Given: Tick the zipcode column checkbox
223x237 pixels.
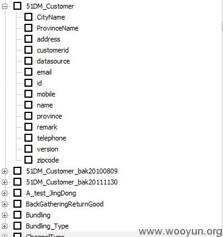Looking at the screenshot, I should click(28, 160).
